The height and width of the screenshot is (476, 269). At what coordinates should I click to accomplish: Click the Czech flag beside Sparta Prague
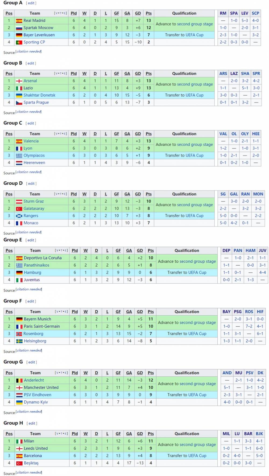(x=19, y=103)
